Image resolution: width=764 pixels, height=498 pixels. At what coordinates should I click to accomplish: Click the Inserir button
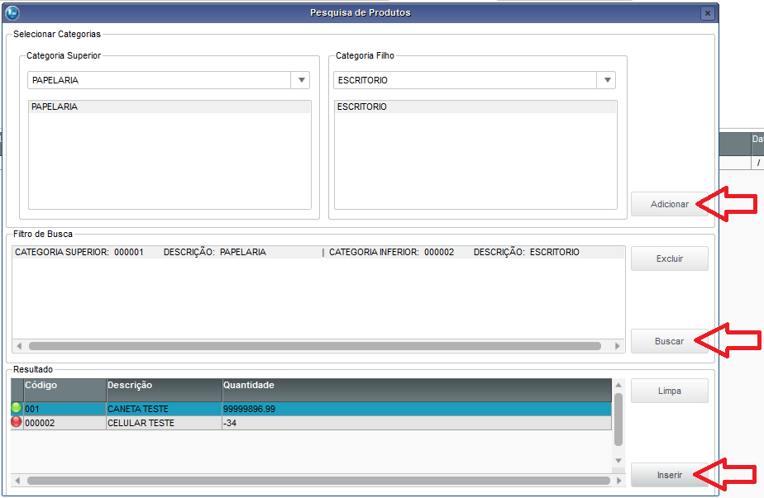[670, 475]
